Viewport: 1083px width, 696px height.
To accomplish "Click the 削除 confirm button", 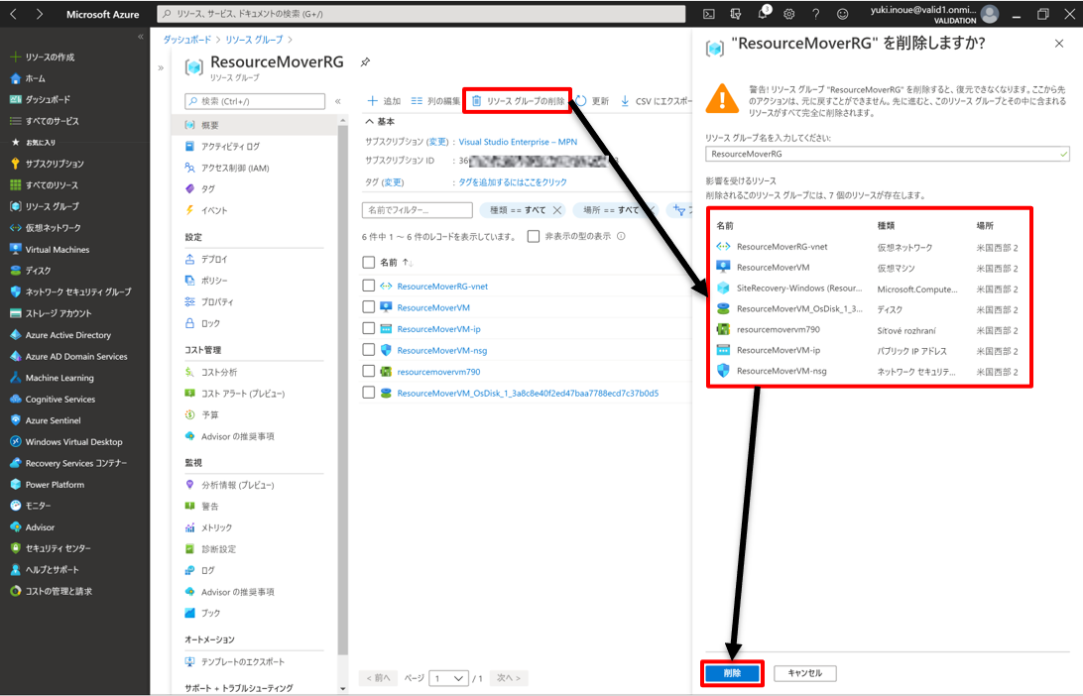I will click(732, 673).
